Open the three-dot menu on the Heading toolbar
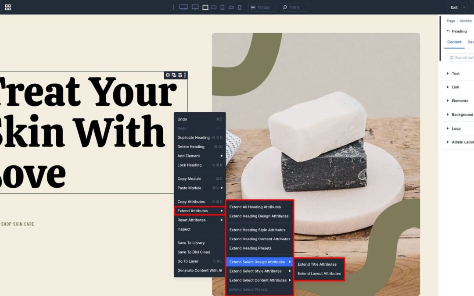This screenshot has height=296, width=474. (185, 75)
